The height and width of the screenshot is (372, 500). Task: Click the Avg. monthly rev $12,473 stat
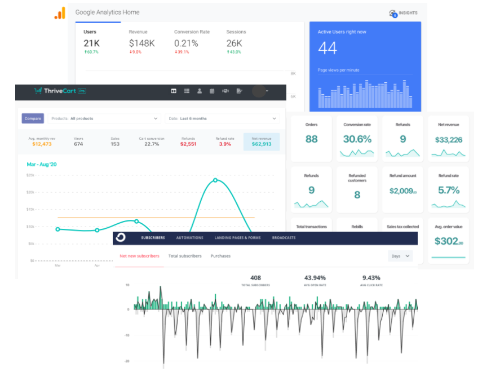42,141
